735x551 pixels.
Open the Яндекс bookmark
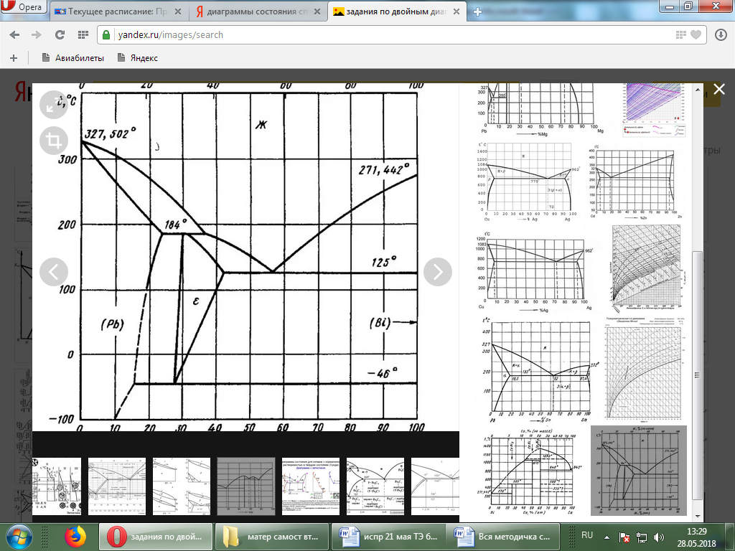(x=137, y=57)
